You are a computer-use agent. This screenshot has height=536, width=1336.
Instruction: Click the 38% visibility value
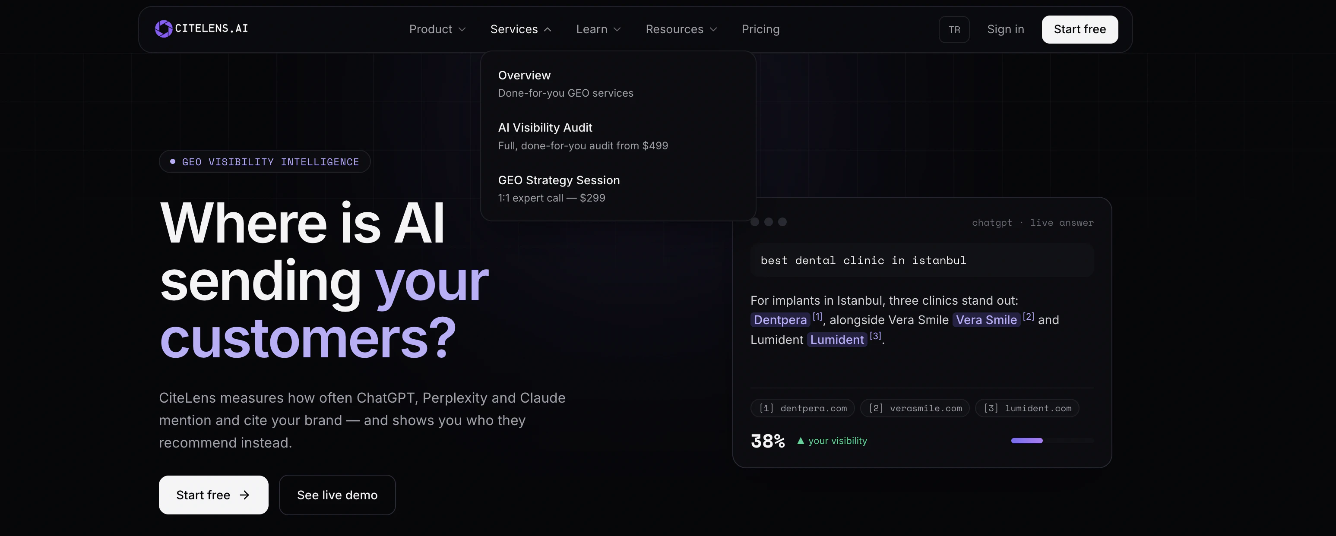(x=768, y=441)
